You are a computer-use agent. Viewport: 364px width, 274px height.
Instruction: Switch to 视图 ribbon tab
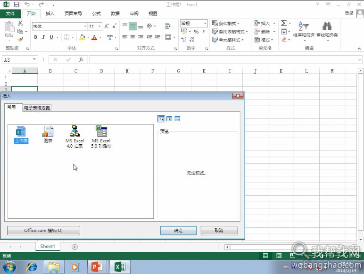[x=153, y=14]
